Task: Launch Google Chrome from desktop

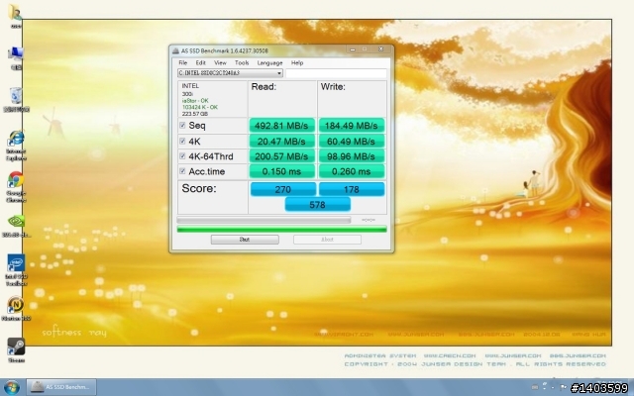Action: [16, 187]
